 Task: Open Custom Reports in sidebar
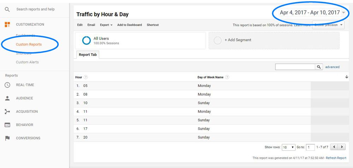point(29,44)
